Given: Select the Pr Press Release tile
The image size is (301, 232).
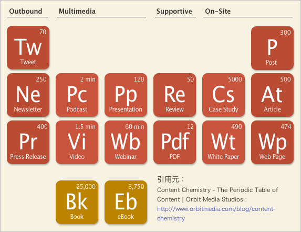Looking at the screenshot, I should 28,142.
